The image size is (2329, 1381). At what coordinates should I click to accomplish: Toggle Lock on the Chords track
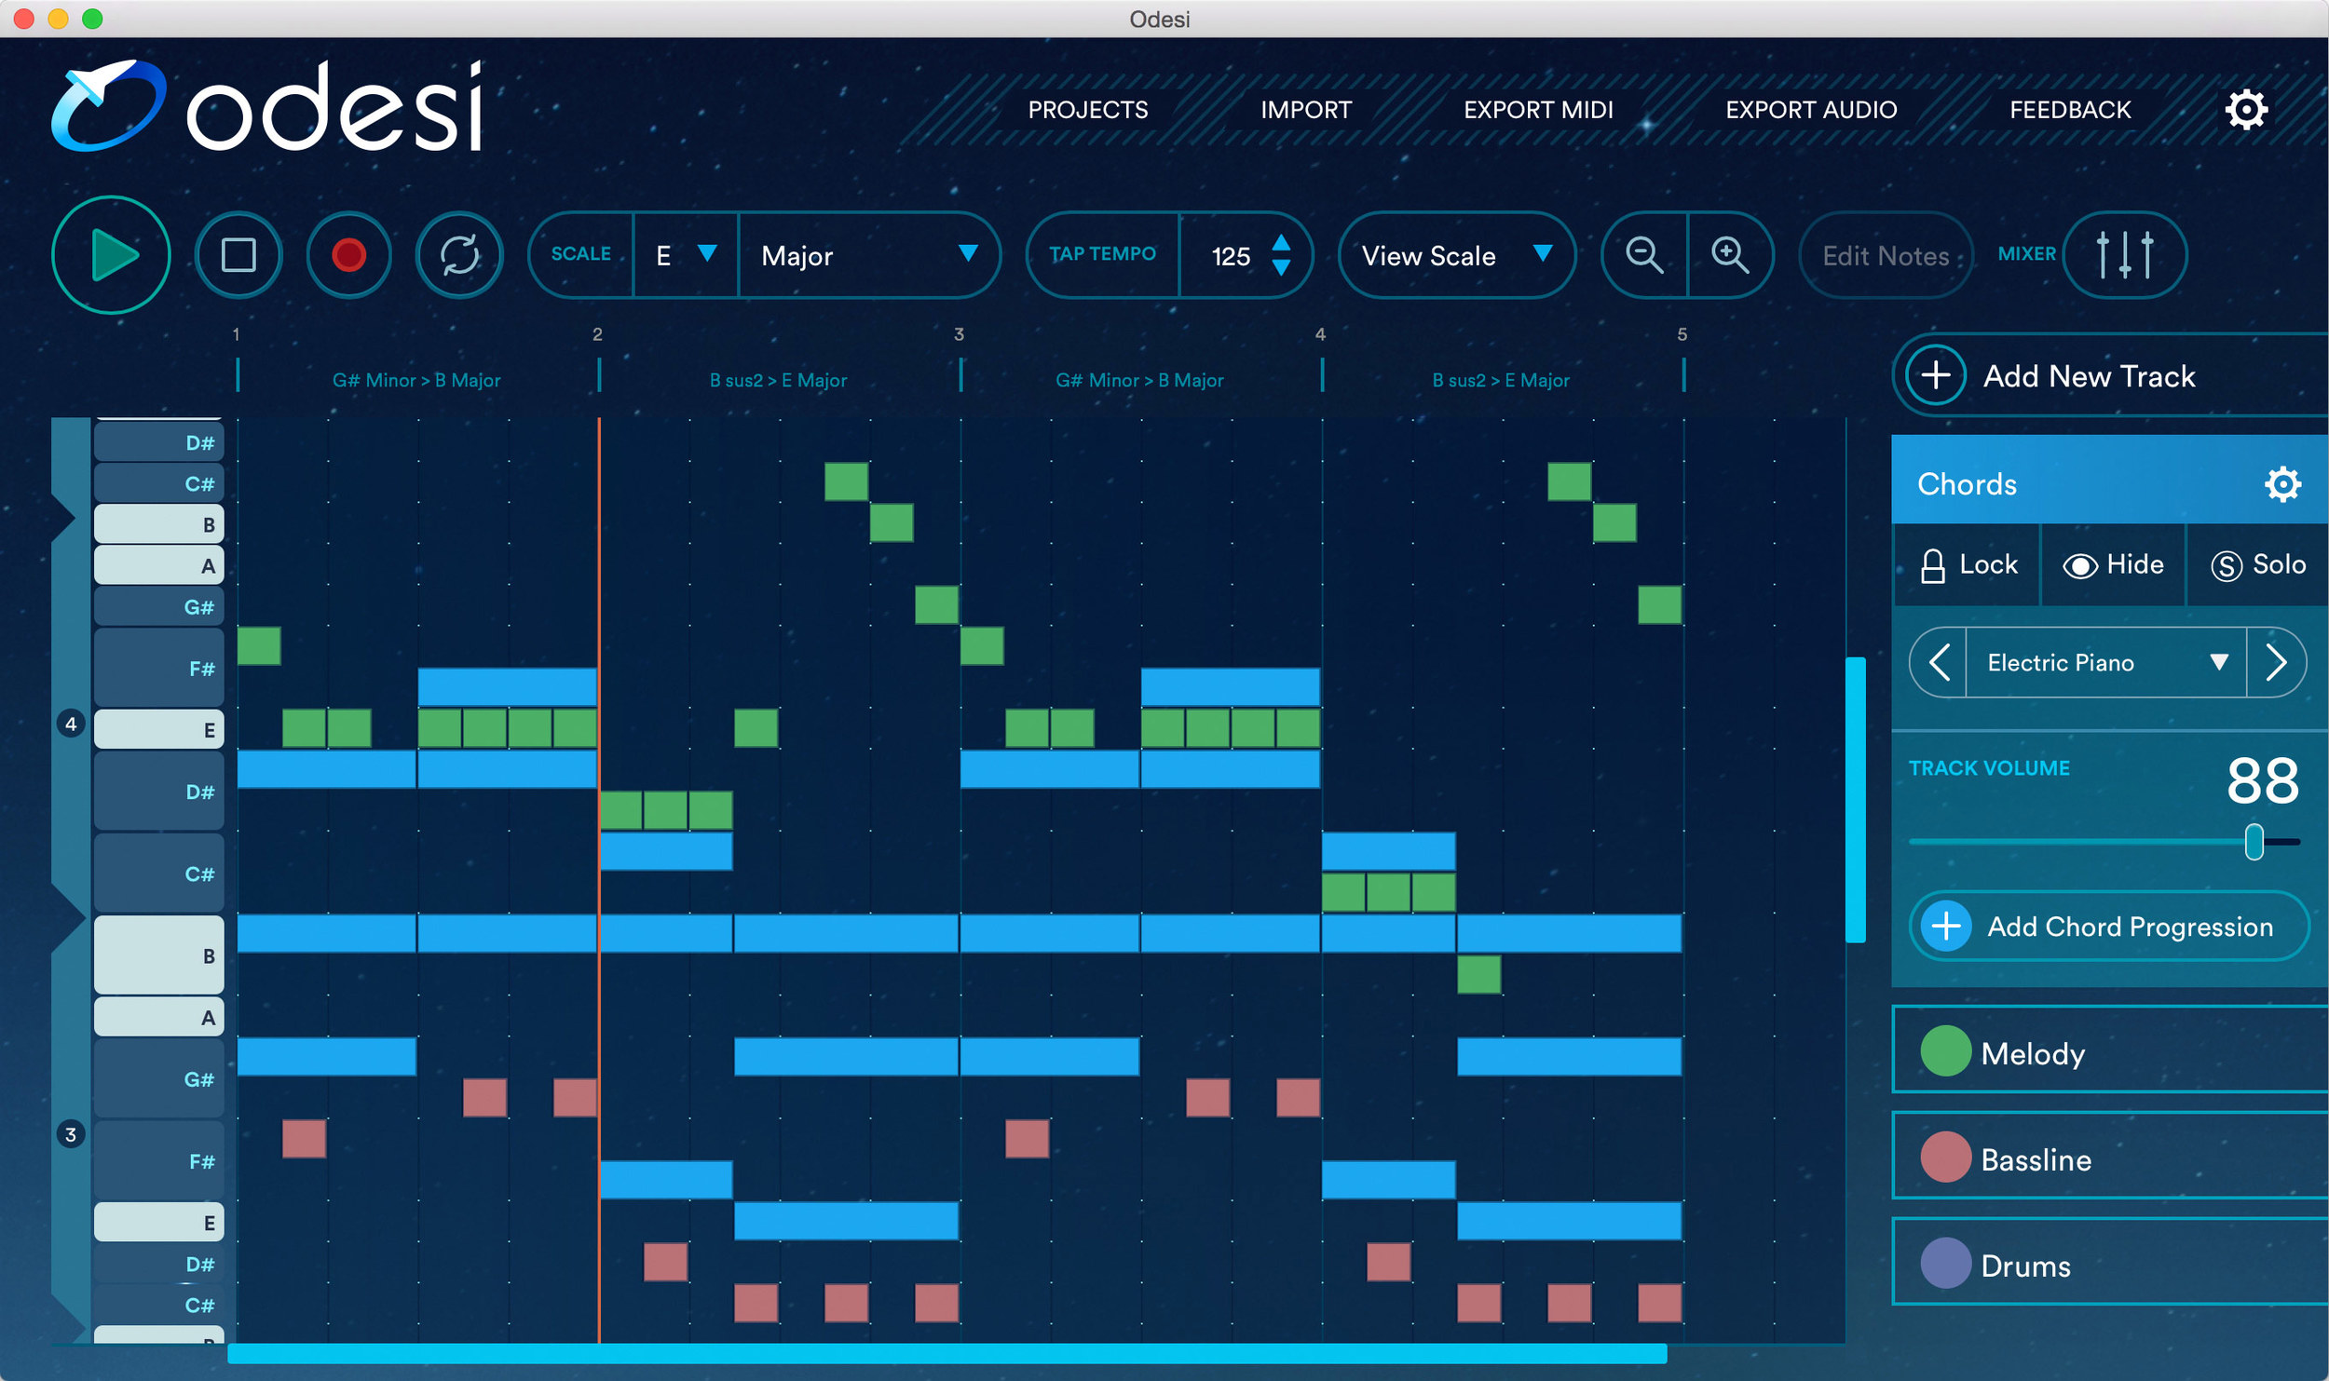coord(1968,565)
